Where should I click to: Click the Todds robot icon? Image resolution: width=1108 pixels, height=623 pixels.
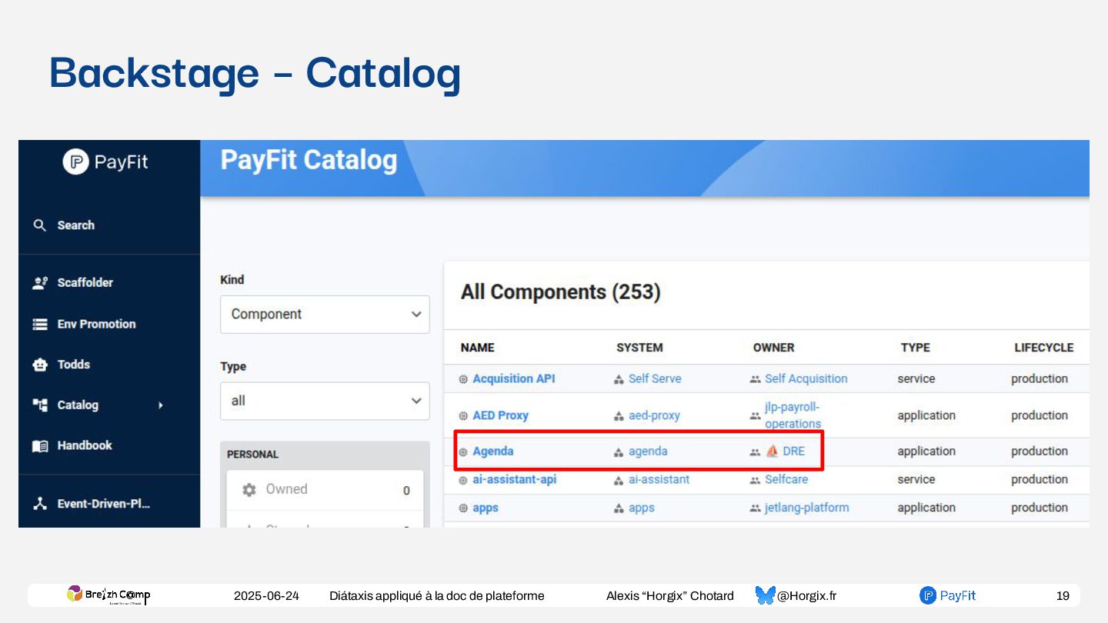point(40,365)
